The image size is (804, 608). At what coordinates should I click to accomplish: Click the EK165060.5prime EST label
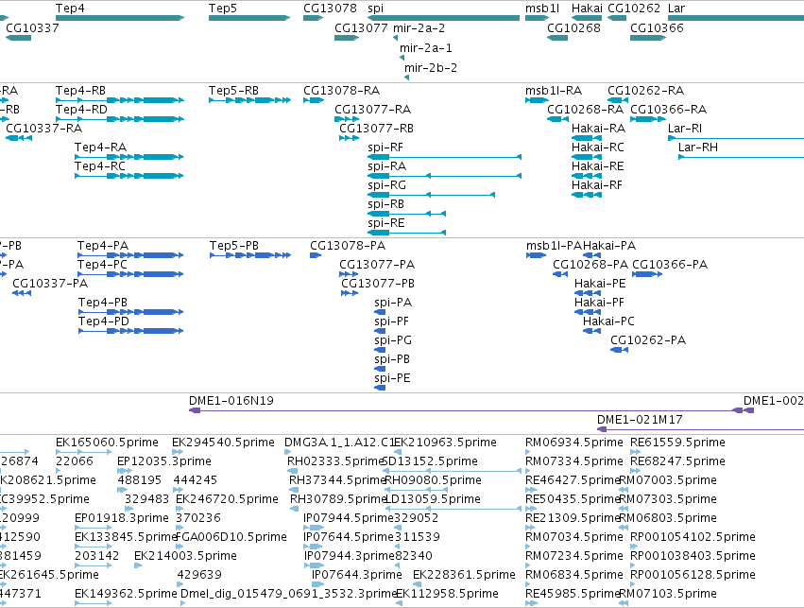pyautogui.click(x=107, y=443)
